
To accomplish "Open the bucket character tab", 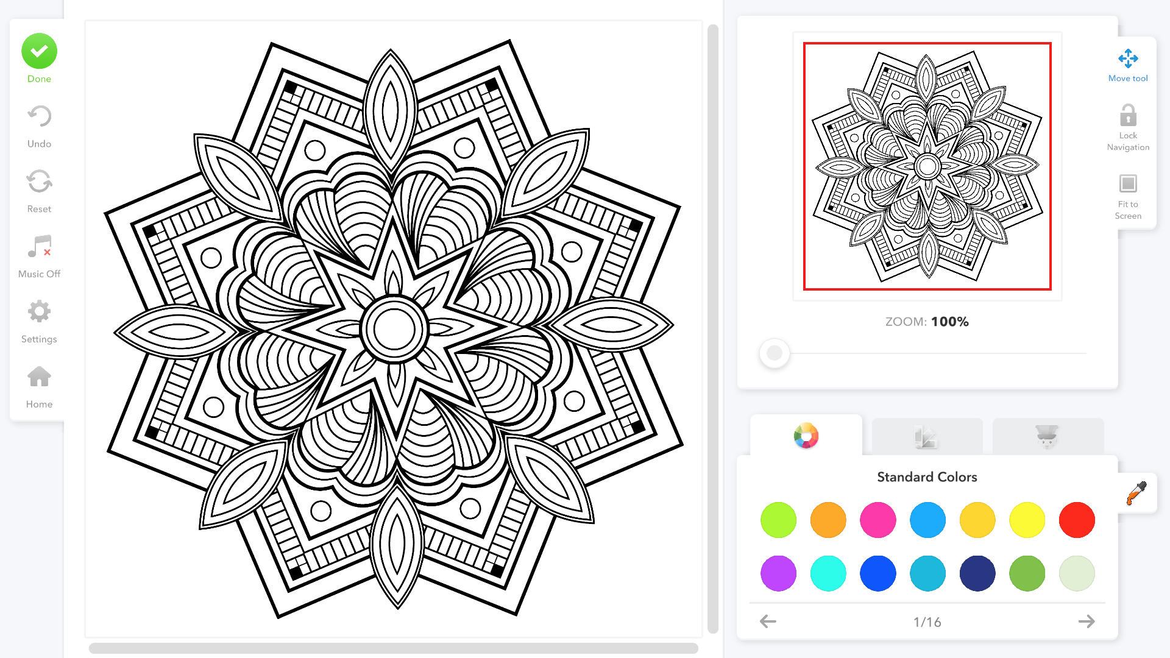I will pos(1048,436).
